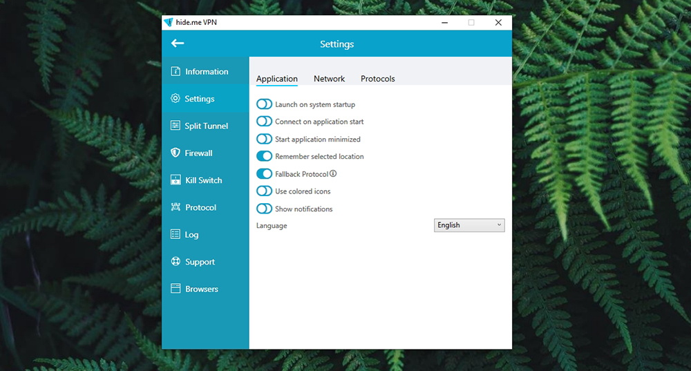Switch off Fallback Protocol toggle
This screenshot has height=371, width=691.
click(x=264, y=173)
